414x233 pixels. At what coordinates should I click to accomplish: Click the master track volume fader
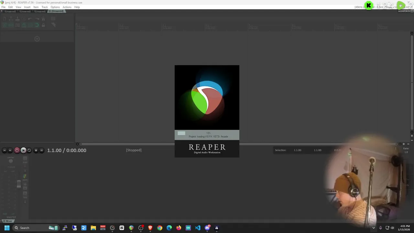[x=19, y=183]
